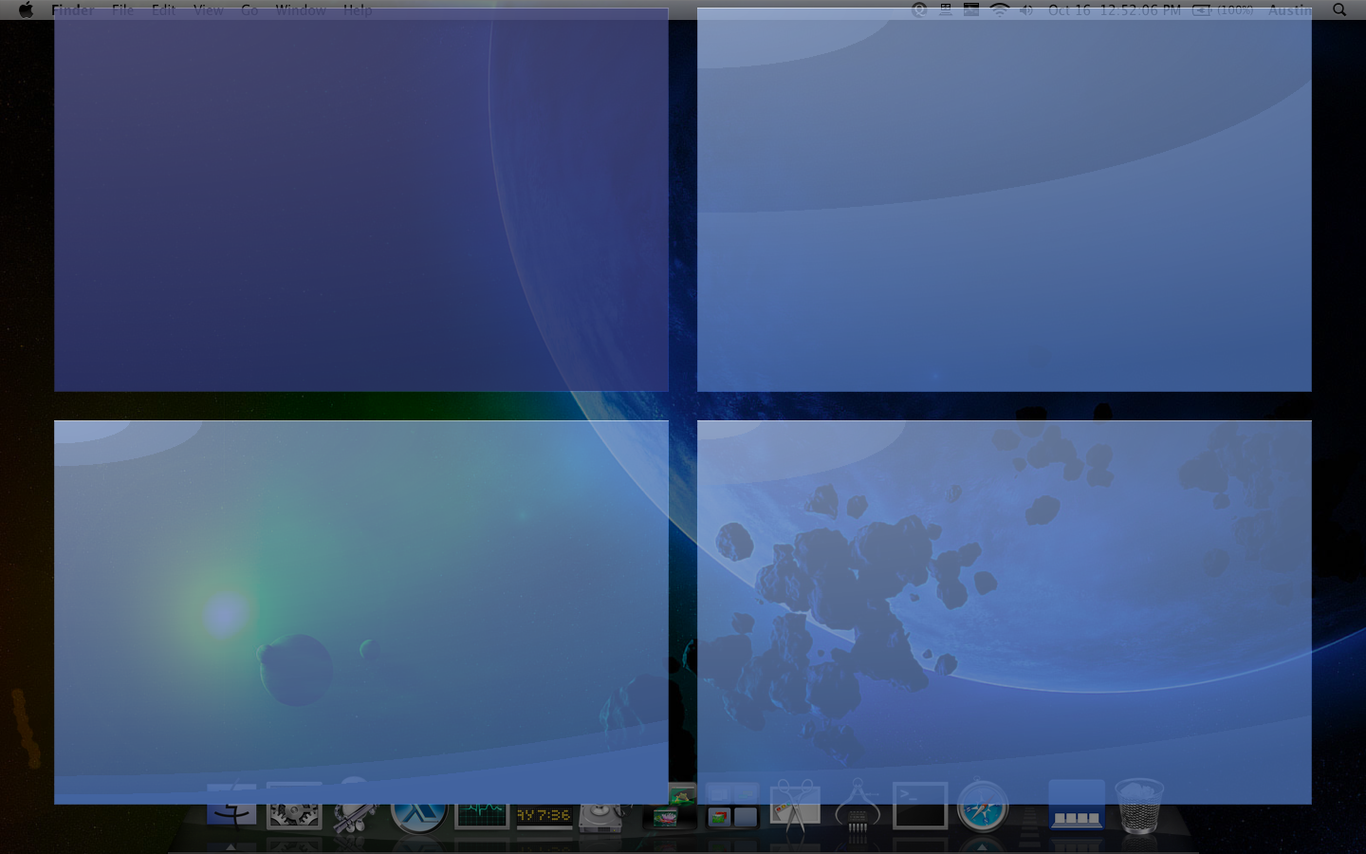Image resolution: width=1366 pixels, height=854 pixels.
Task: Launch Terminal from the Dock
Action: (920, 807)
